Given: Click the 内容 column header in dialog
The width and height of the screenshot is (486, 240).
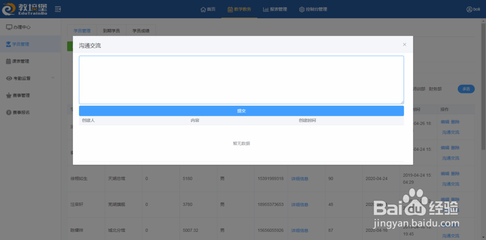Looking at the screenshot, I should (195, 120).
